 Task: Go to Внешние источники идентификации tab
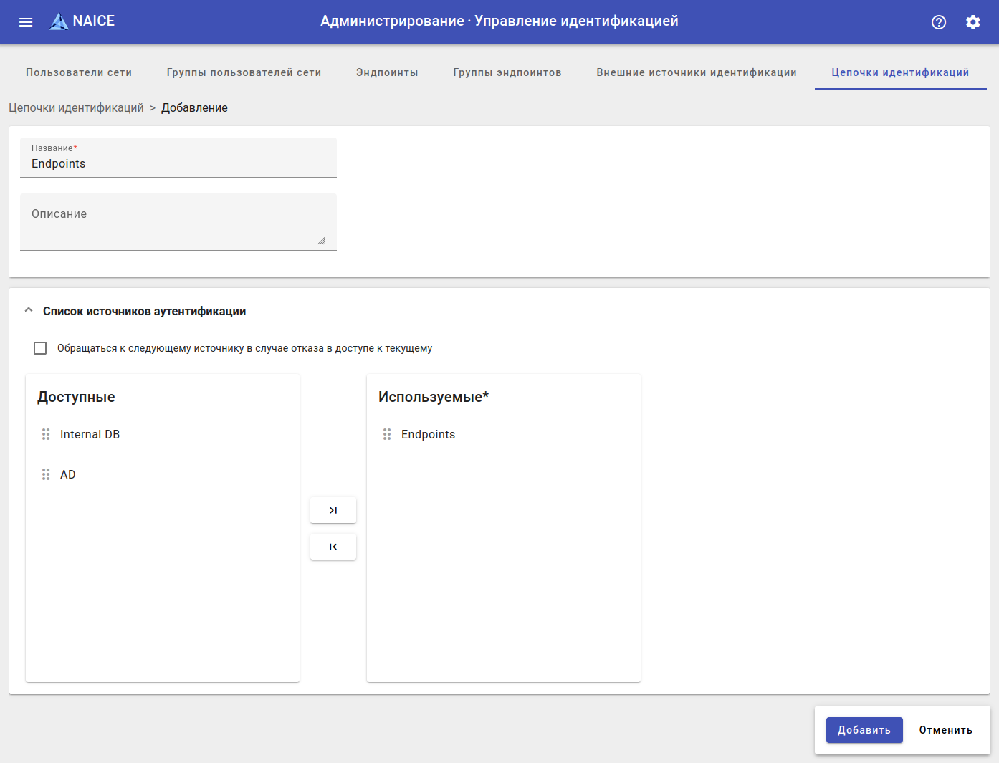pyautogui.click(x=697, y=72)
